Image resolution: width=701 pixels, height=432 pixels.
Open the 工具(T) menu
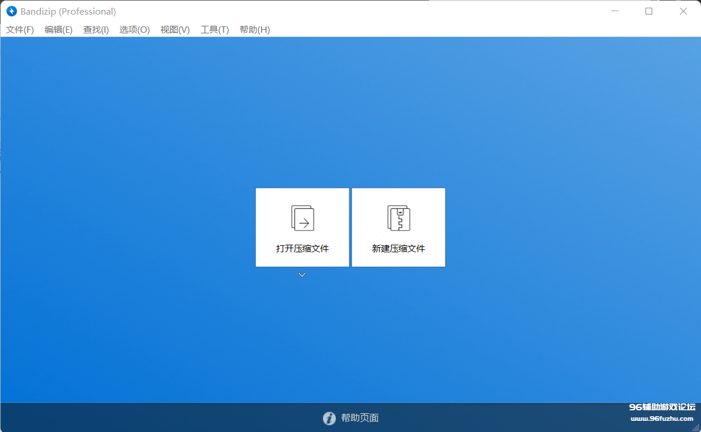[215, 30]
